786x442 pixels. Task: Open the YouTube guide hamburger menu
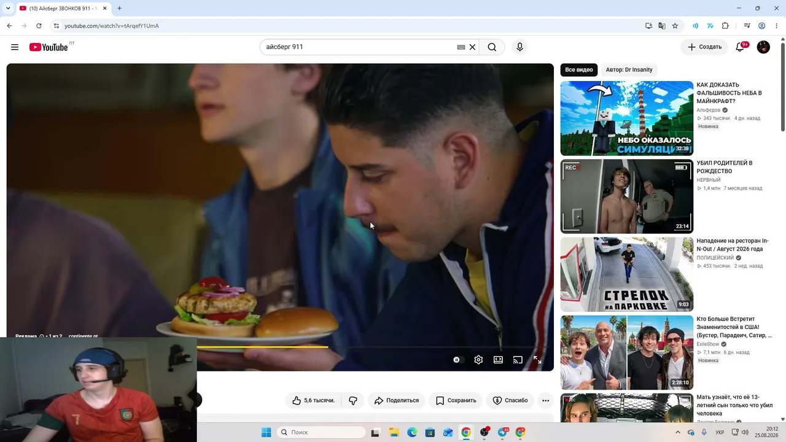[15, 47]
